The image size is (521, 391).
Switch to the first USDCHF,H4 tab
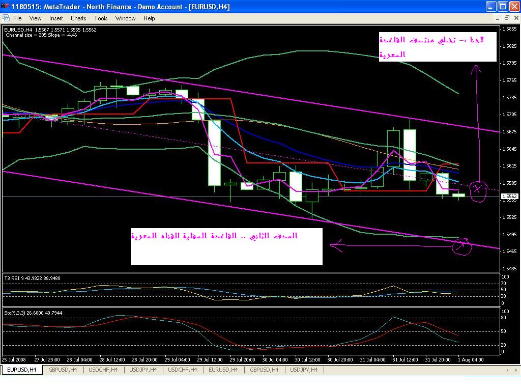pyautogui.click(x=103, y=370)
